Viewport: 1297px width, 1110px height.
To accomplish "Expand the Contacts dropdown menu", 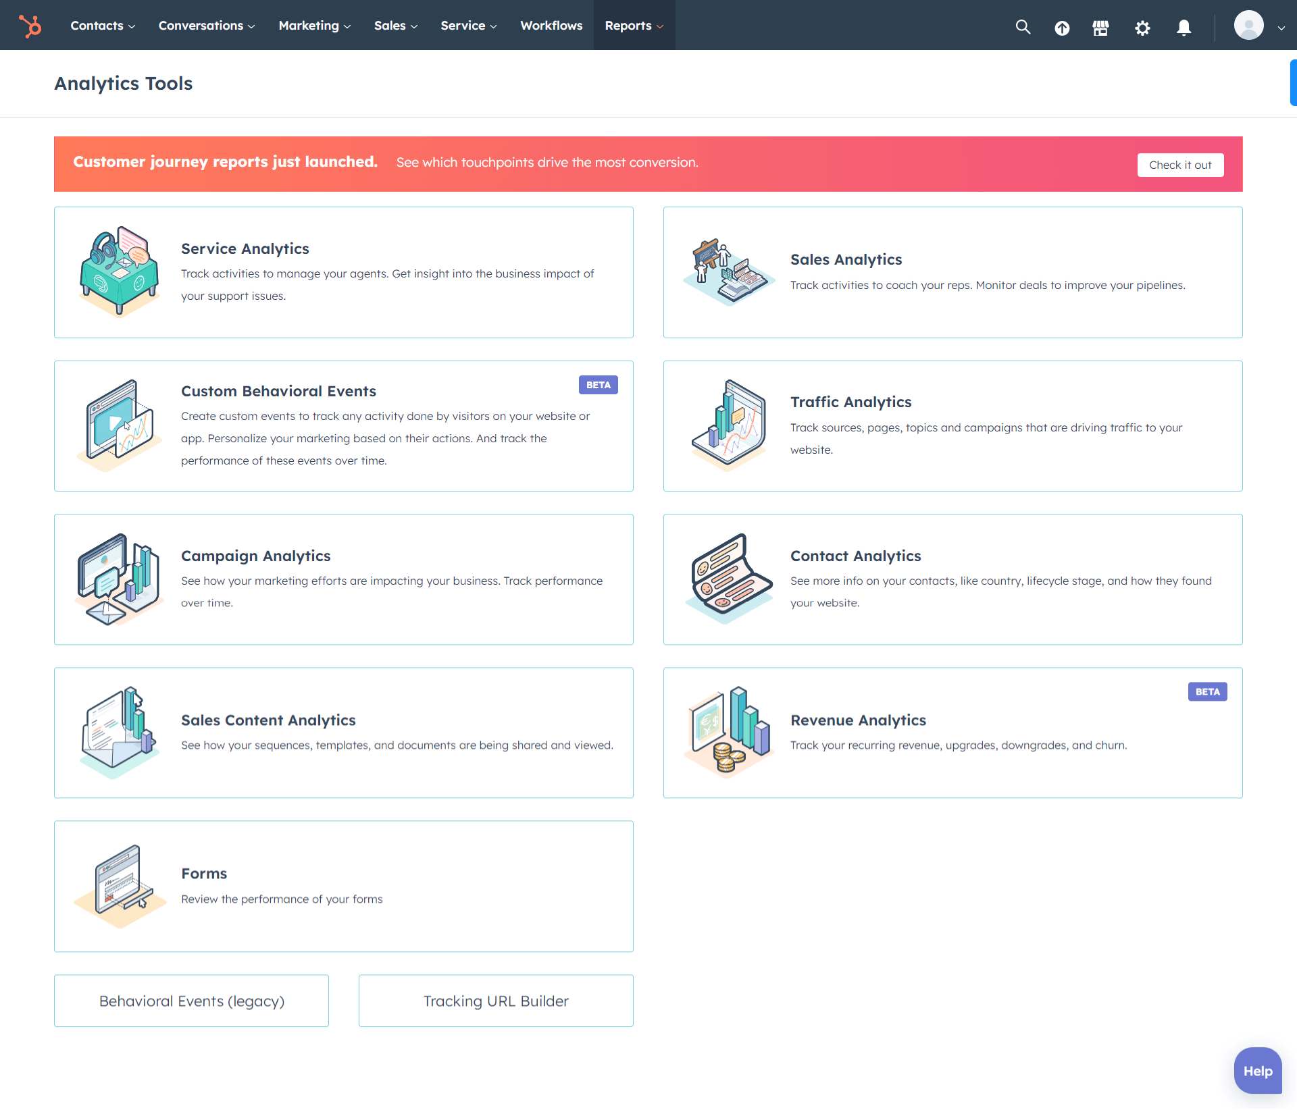I will coord(102,25).
